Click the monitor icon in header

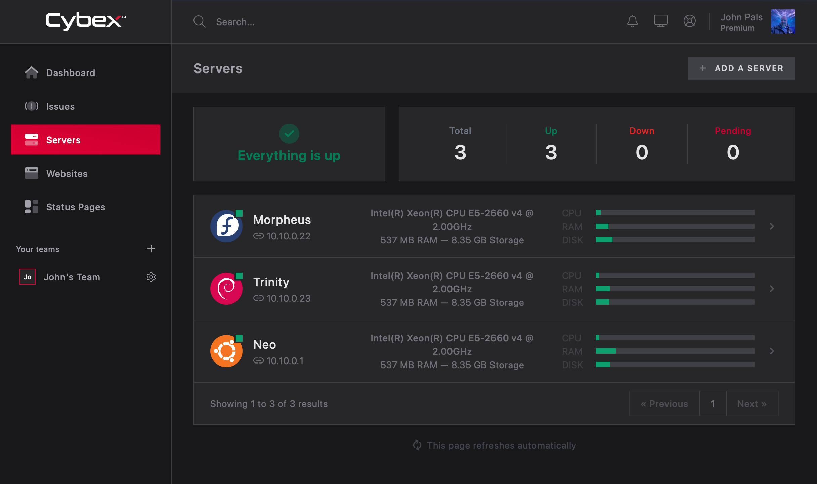coord(660,21)
